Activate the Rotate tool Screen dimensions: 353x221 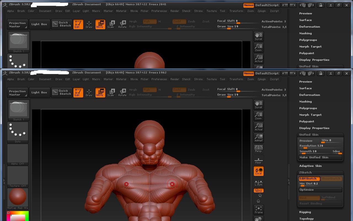click(x=122, y=92)
